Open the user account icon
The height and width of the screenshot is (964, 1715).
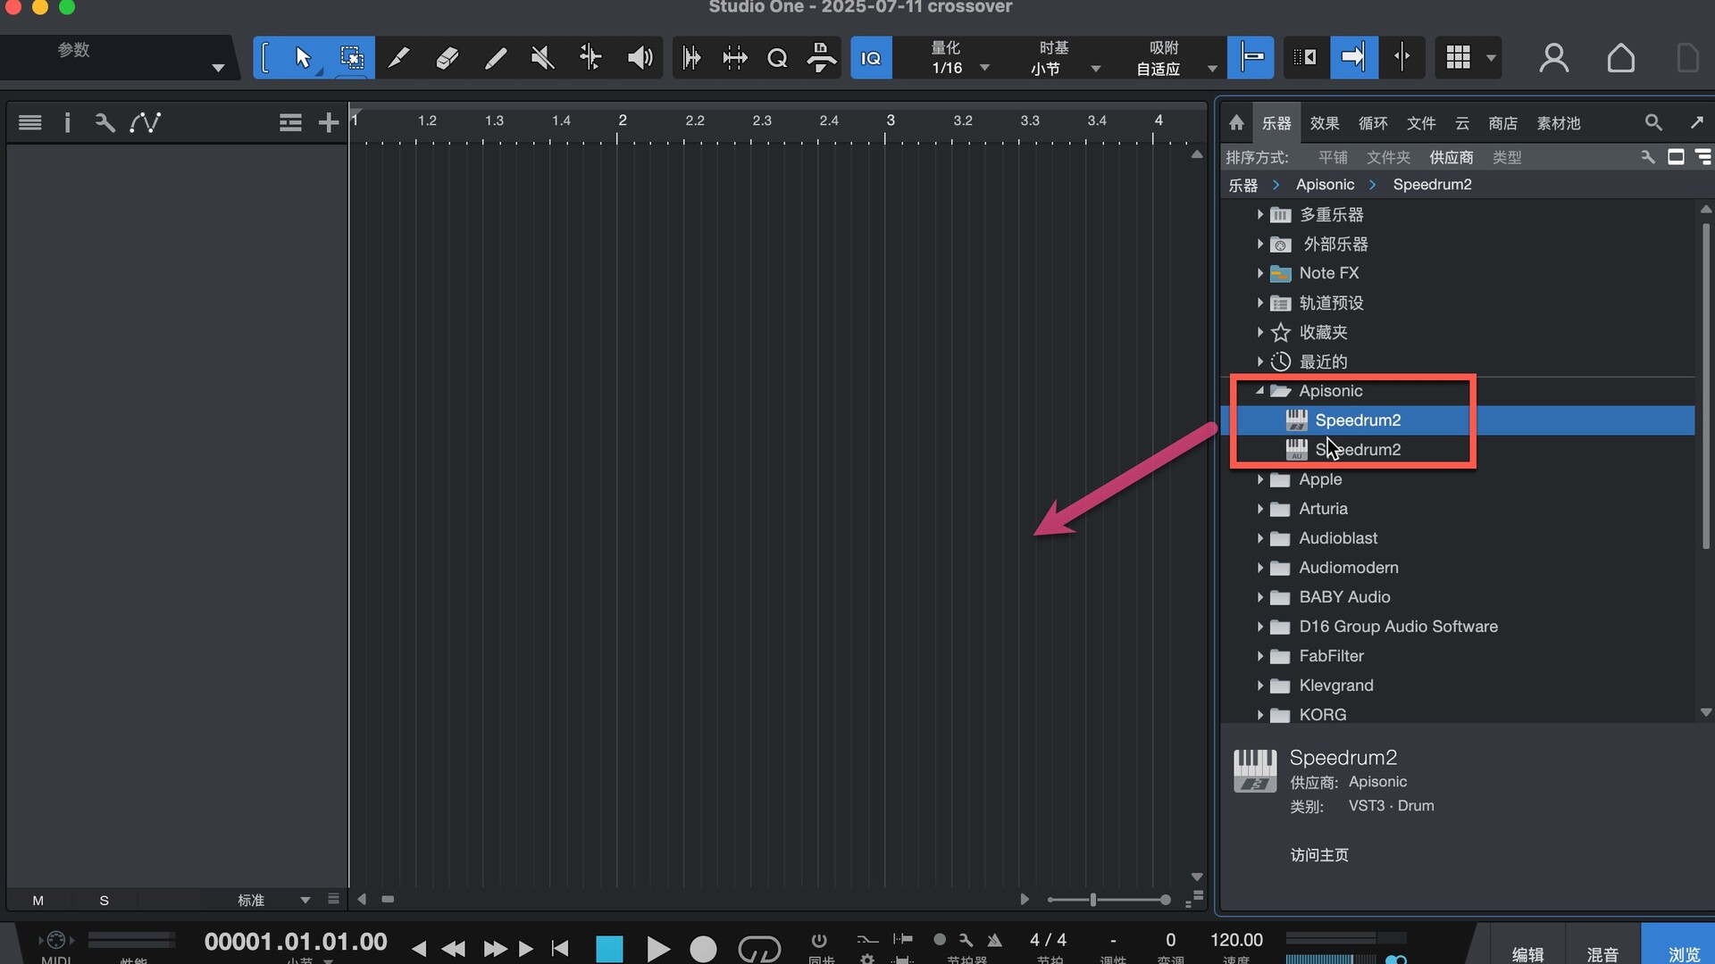[x=1554, y=59]
